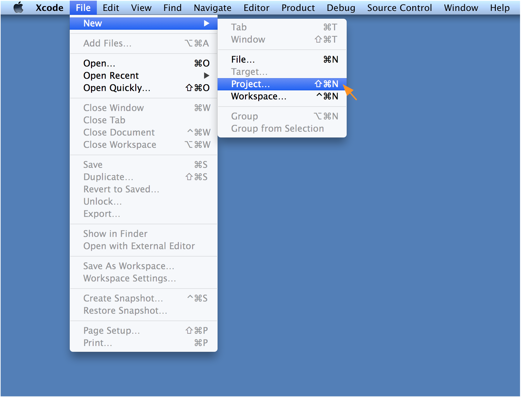Open the Editor menu
The image size is (521, 397).
tap(256, 8)
